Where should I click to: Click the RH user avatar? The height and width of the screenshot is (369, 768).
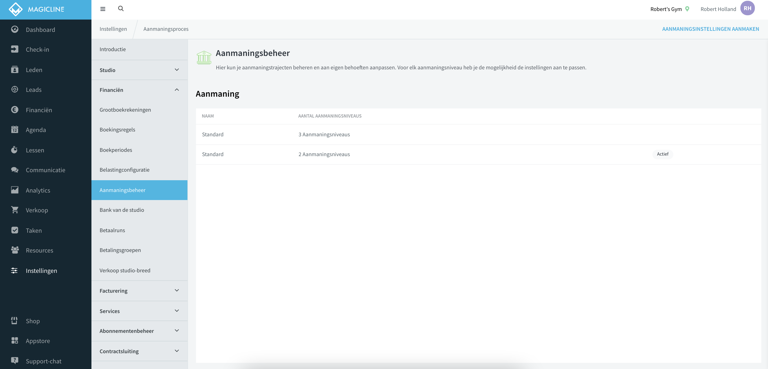pyautogui.click(x=747, y=8)
